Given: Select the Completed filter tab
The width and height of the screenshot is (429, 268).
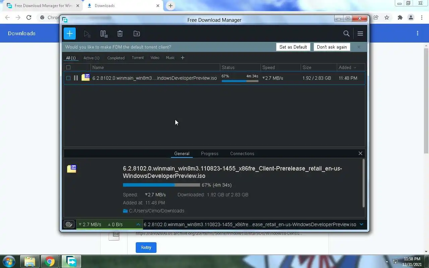Looking at the screenshot, I should [116, 58].
